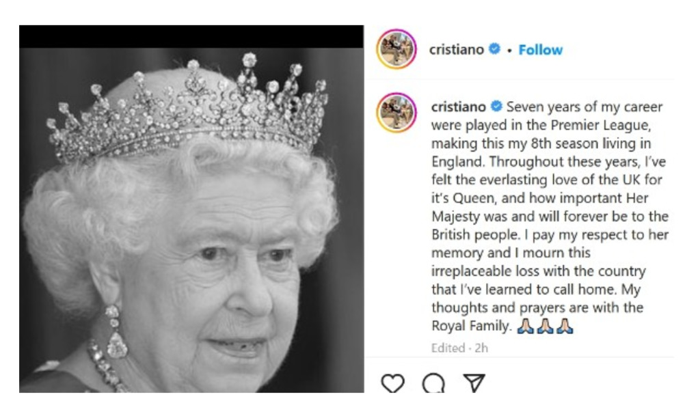The image size is (700, 416).
Task: Click the verified badge beside the caption username
Action: 496,106
